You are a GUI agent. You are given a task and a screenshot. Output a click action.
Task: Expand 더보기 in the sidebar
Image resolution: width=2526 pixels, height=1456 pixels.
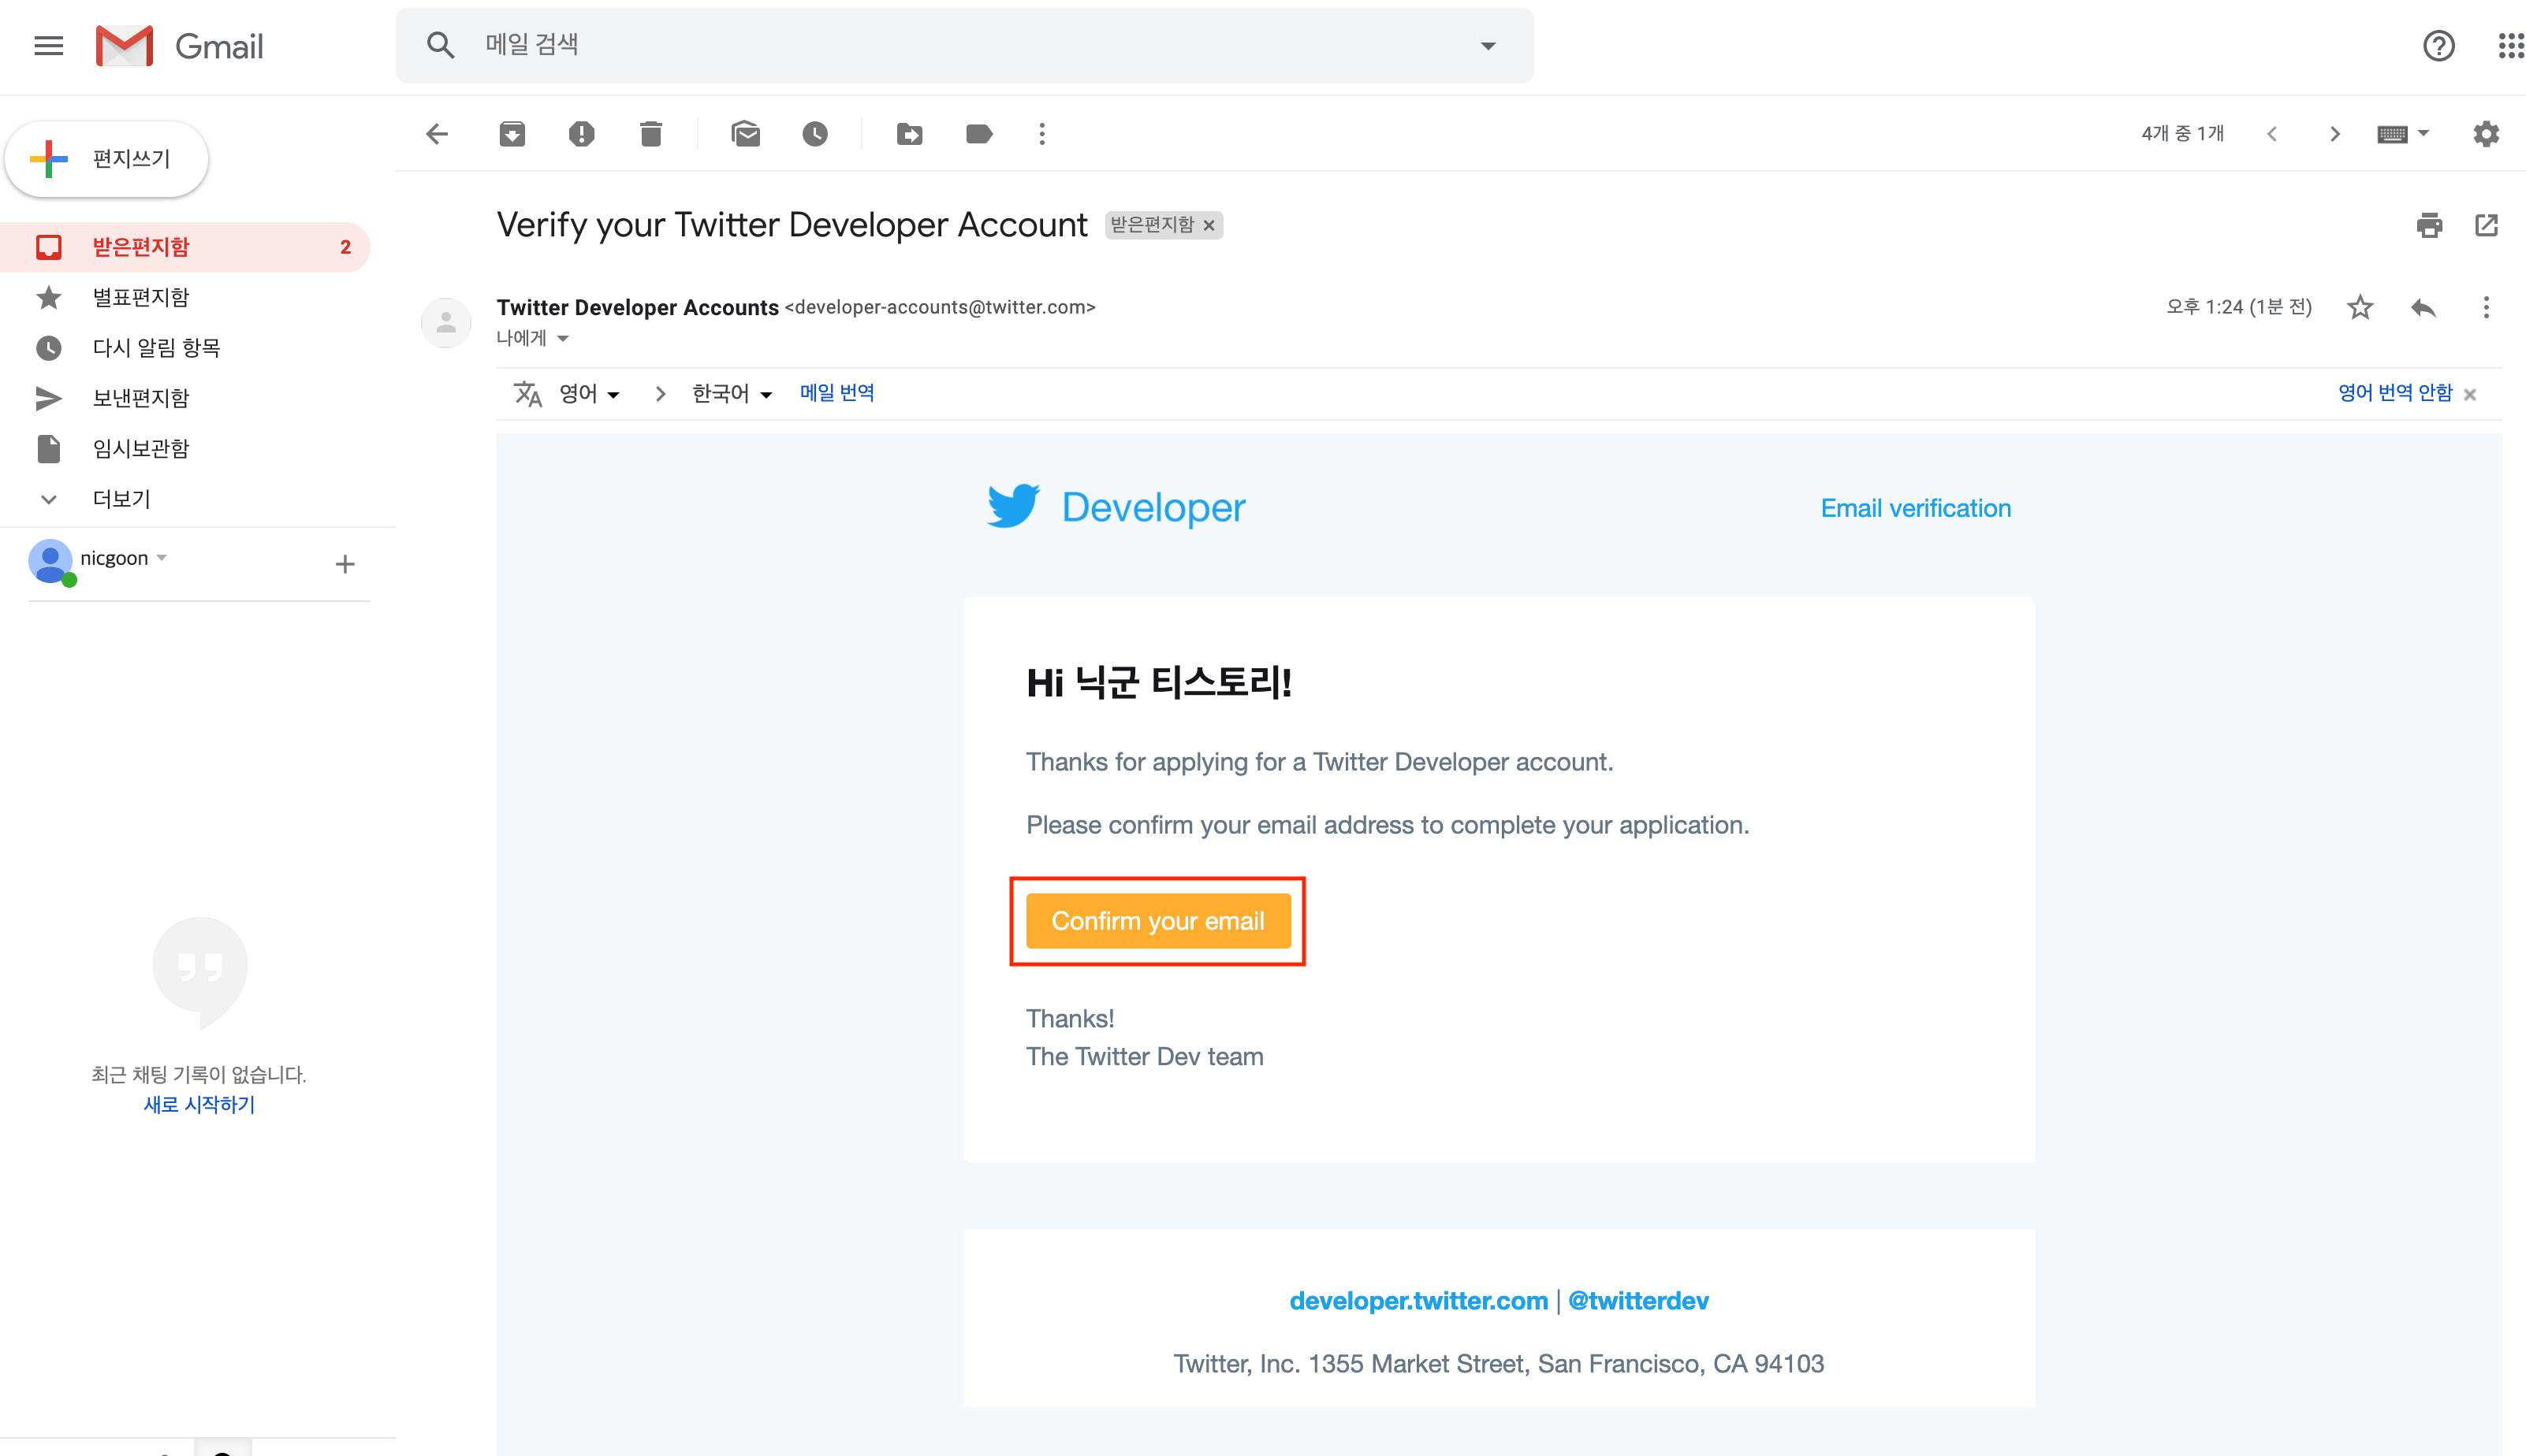(x=120, y=499)
